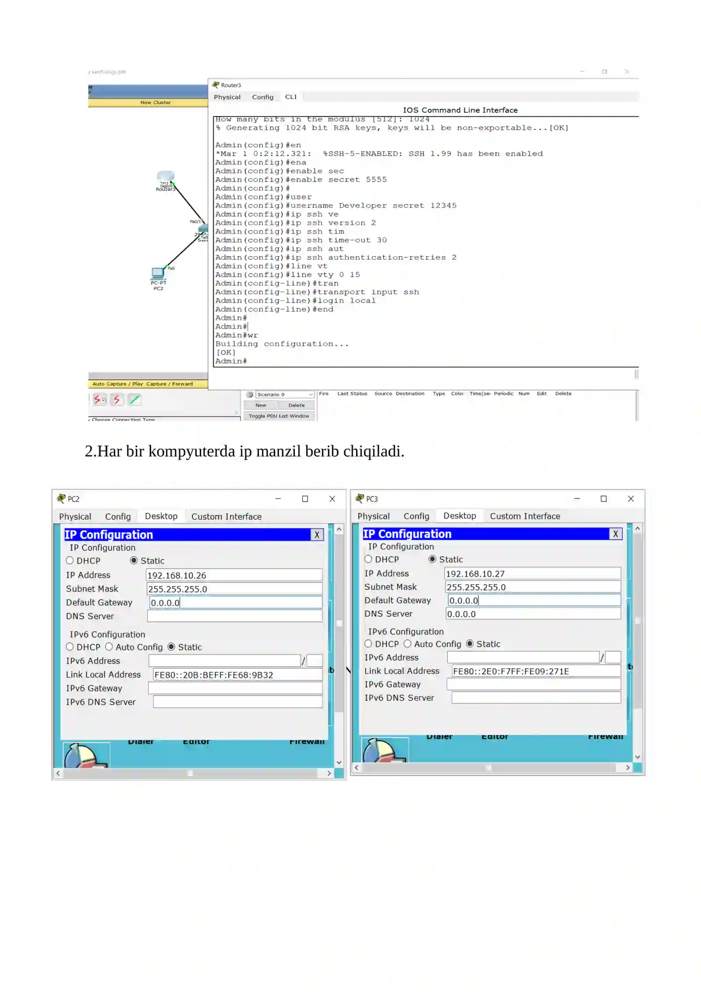Click Capture / Forward button
This screenshot has height=992, width=701.
(x=169, y=384)
